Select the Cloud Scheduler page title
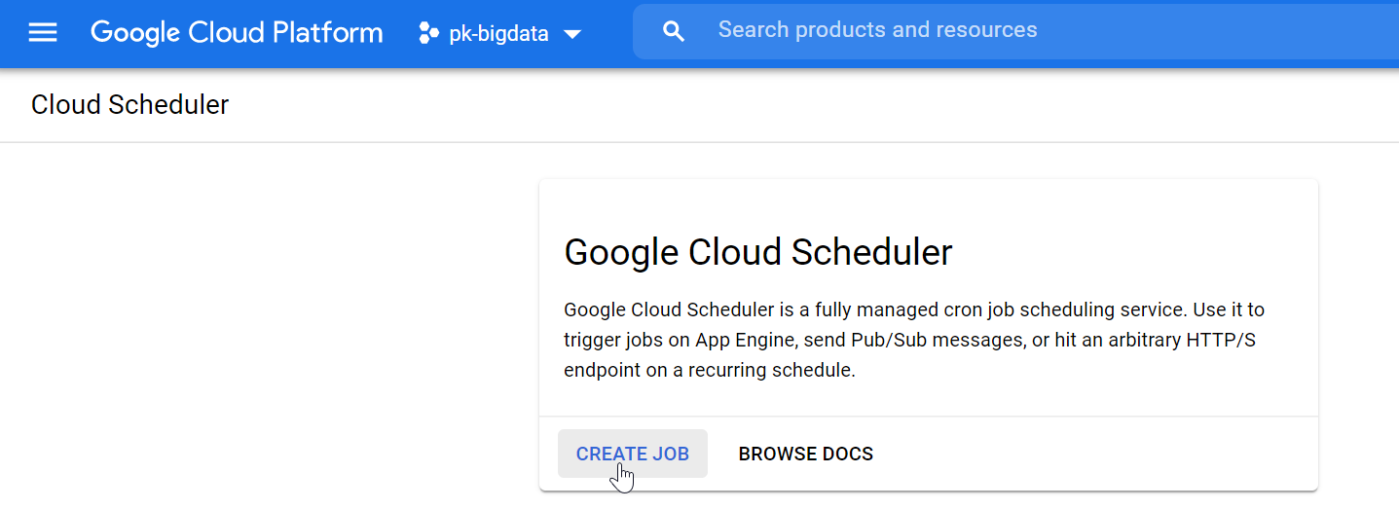Viewport: 1399px width, 510px height. click(129, 105)
